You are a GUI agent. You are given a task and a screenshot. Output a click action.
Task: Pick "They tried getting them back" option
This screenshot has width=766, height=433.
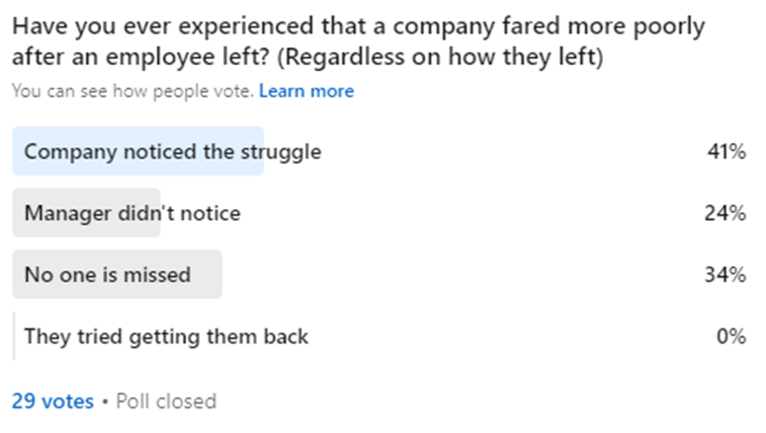pos(166,336)
